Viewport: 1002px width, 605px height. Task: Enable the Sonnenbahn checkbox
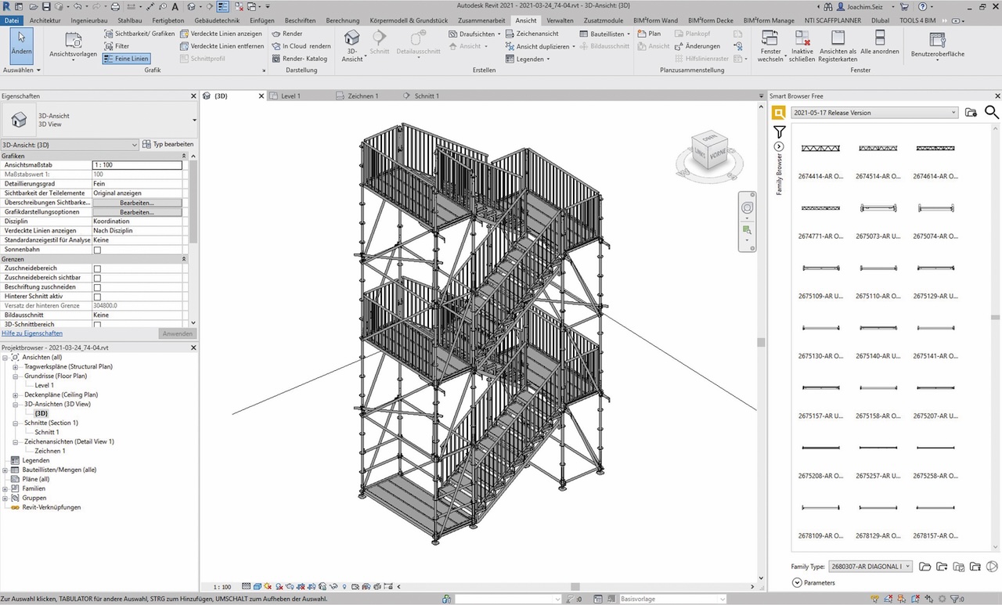[x=97, y=250]
